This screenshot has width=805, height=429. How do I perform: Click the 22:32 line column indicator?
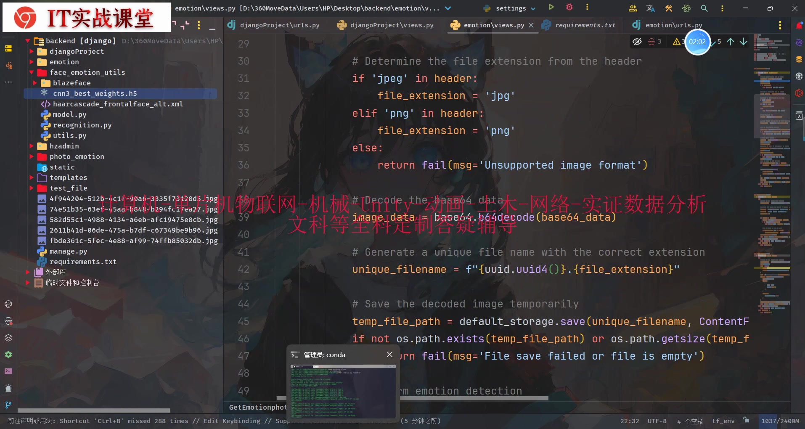pos(629,421)
